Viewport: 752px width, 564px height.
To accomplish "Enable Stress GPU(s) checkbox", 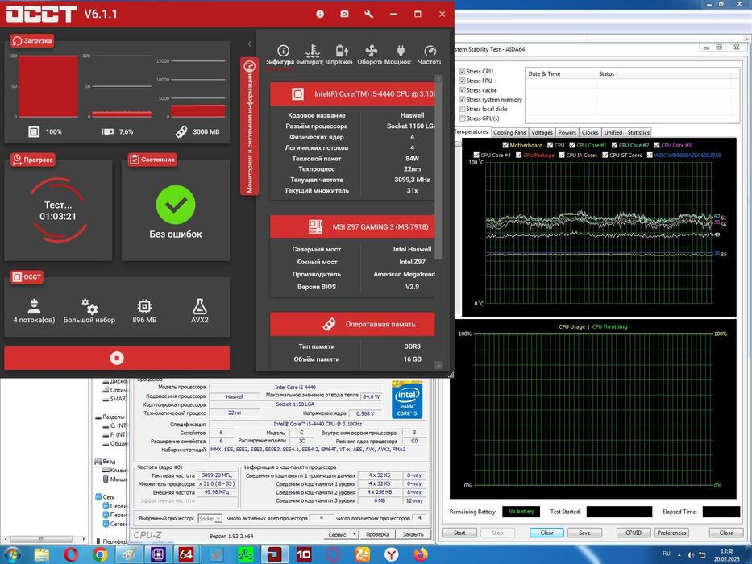I will click(463, 118).
